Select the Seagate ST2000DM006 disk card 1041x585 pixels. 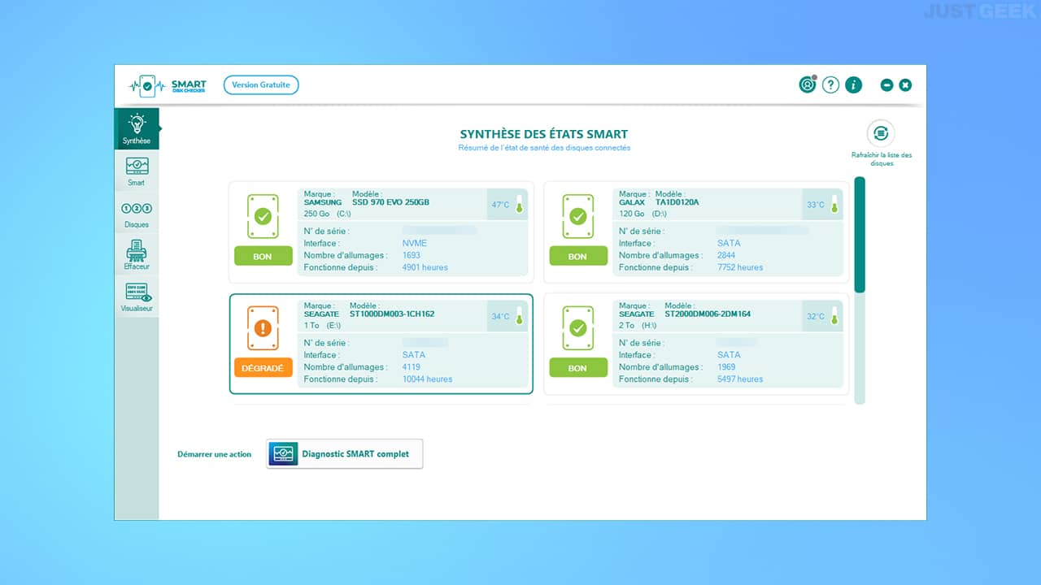coord(696,344)
